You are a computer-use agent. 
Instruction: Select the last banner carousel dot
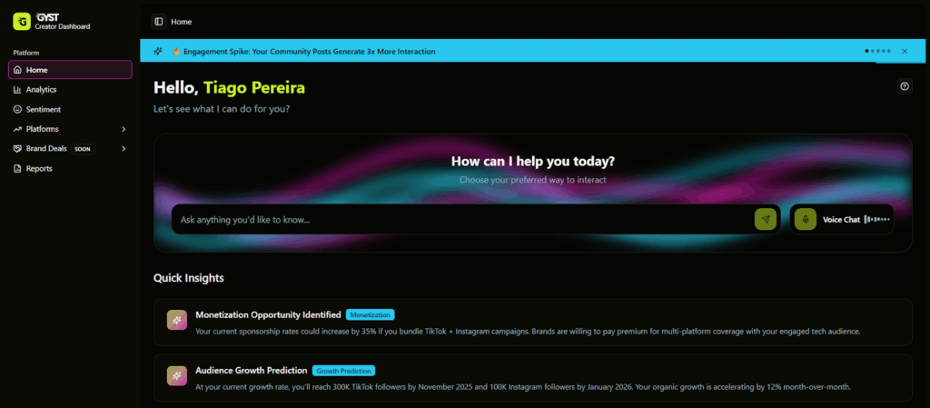(889, 52)
